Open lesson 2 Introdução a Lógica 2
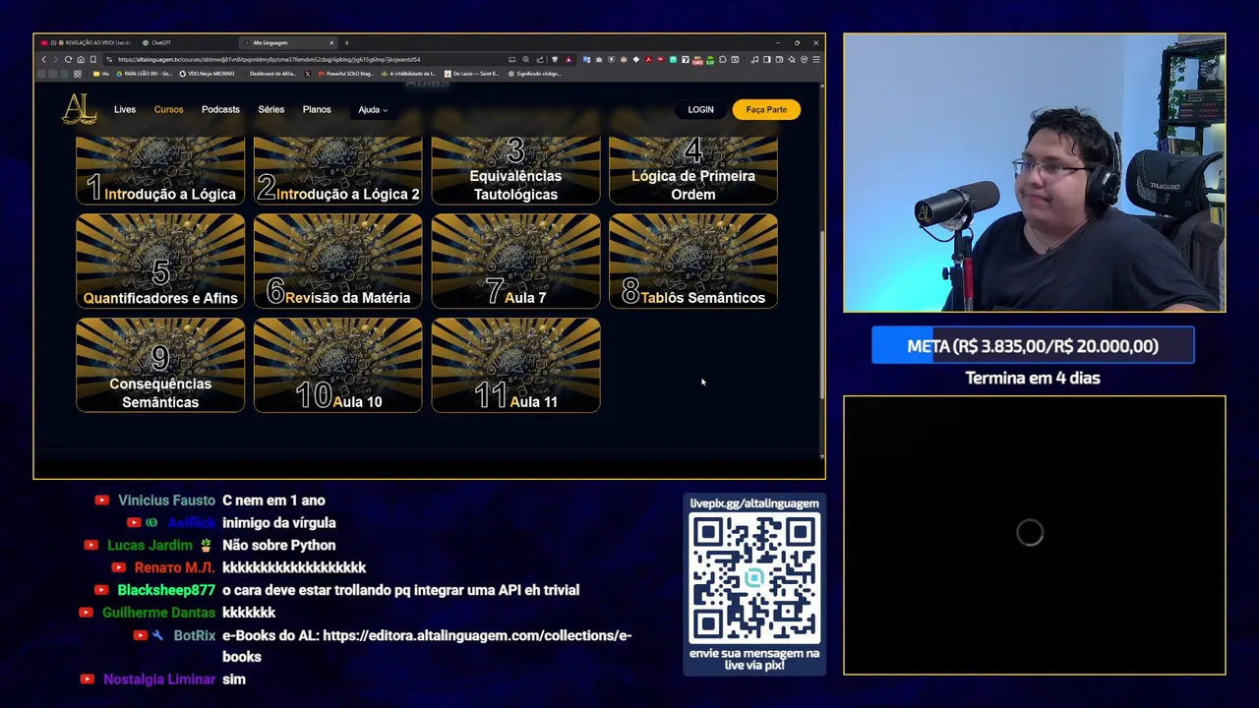 [338, 171]
